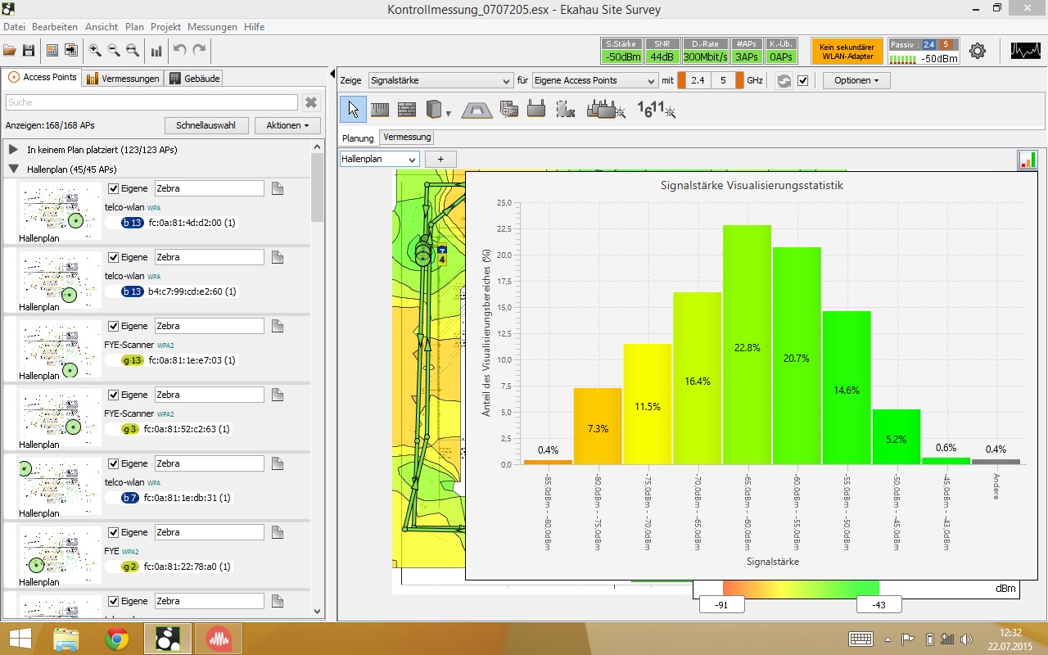The width and height of the screenshot is (1048, 655).
Task: Click the Suche access point search field
Action: click(x=151, y=102)
